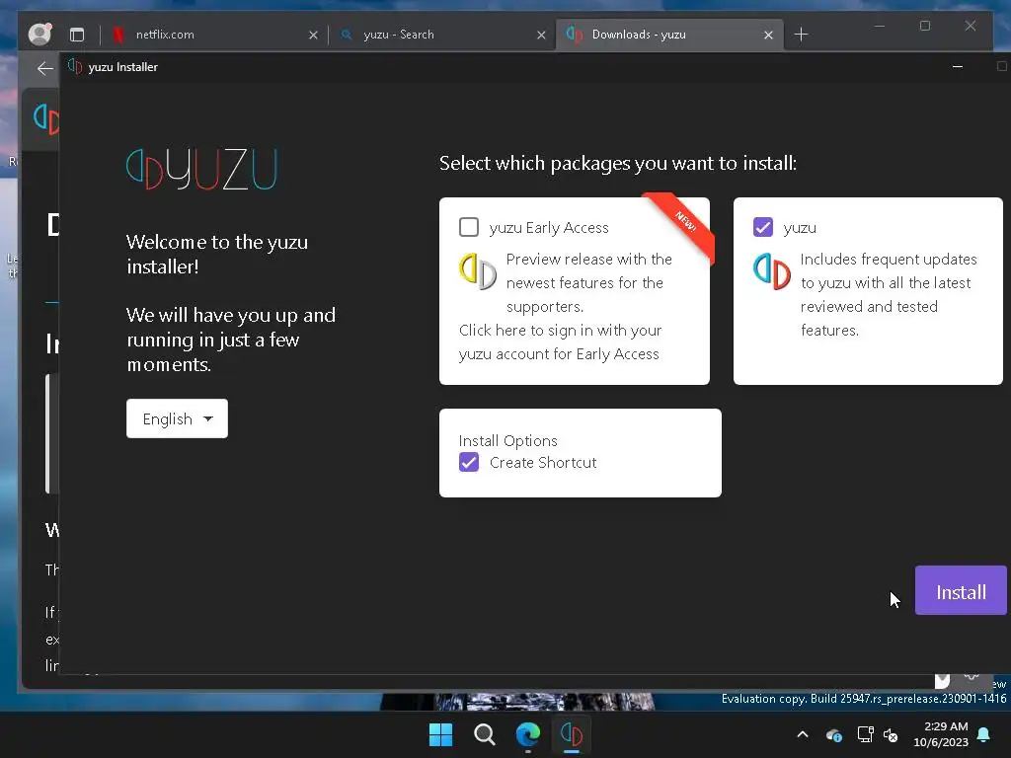
Task: Open the English language dropdown
Action: 178,418
